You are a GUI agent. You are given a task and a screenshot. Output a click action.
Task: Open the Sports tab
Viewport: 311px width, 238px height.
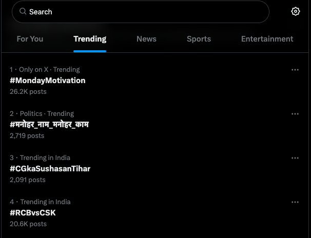(199, 39)
